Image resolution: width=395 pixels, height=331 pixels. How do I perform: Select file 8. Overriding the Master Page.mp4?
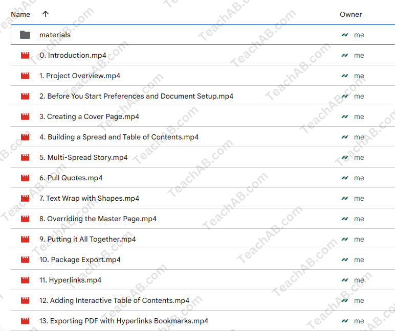coord(98,219)
